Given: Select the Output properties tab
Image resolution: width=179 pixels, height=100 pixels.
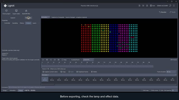Looking at the screenshot, I should pos(28,23).
